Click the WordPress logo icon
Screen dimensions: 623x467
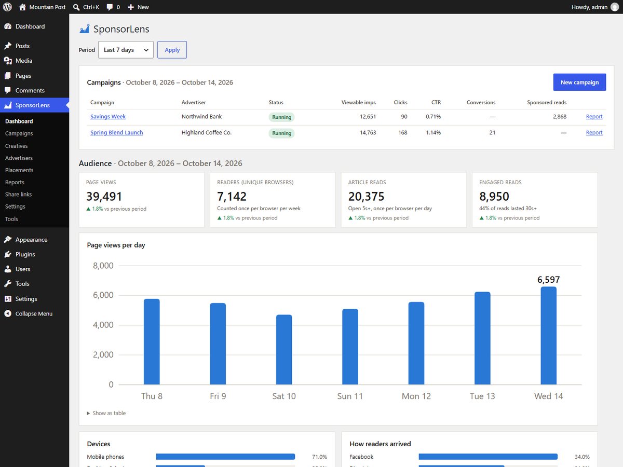[7, 7]
